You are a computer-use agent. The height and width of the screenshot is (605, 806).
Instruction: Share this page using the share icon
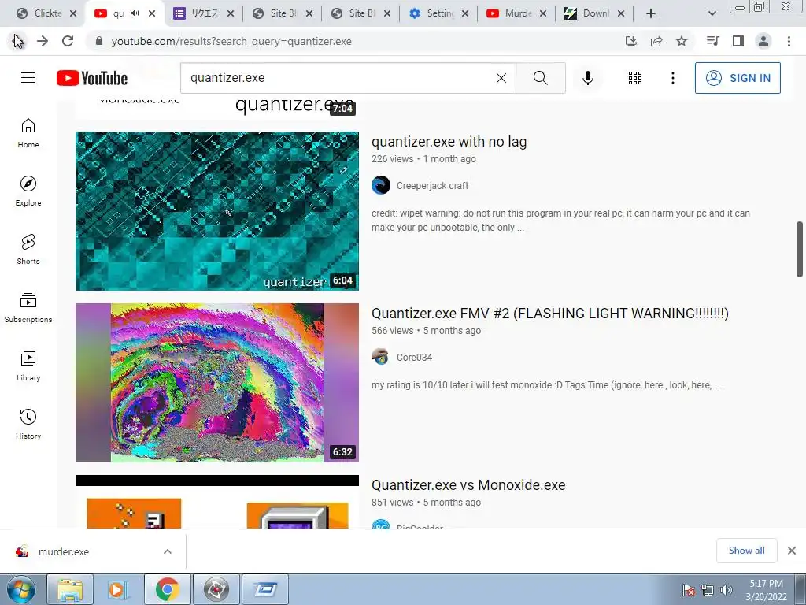click(x=656, y=41)
